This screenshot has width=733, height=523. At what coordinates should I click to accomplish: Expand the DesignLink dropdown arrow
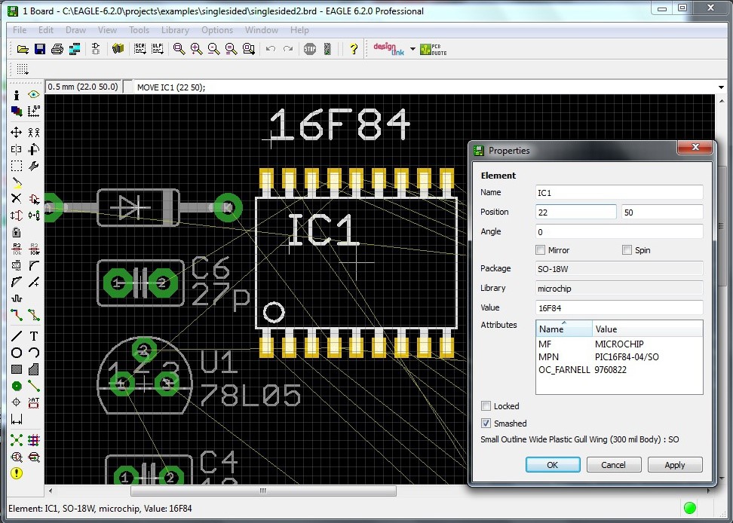coord(413,49)
